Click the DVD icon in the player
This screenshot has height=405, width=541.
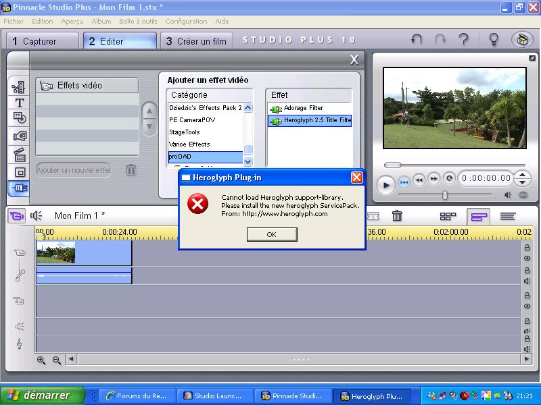pyautogui.click(x=523, y=195)
